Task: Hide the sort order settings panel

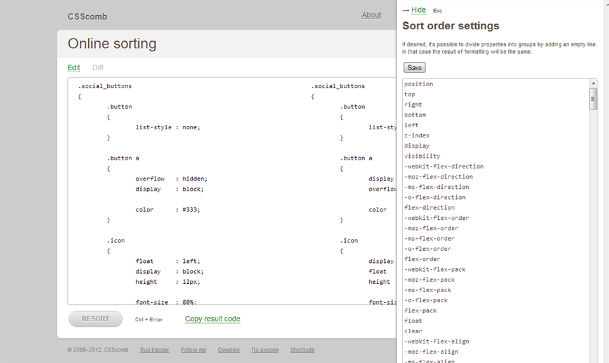Action: (x=418, y=10)
